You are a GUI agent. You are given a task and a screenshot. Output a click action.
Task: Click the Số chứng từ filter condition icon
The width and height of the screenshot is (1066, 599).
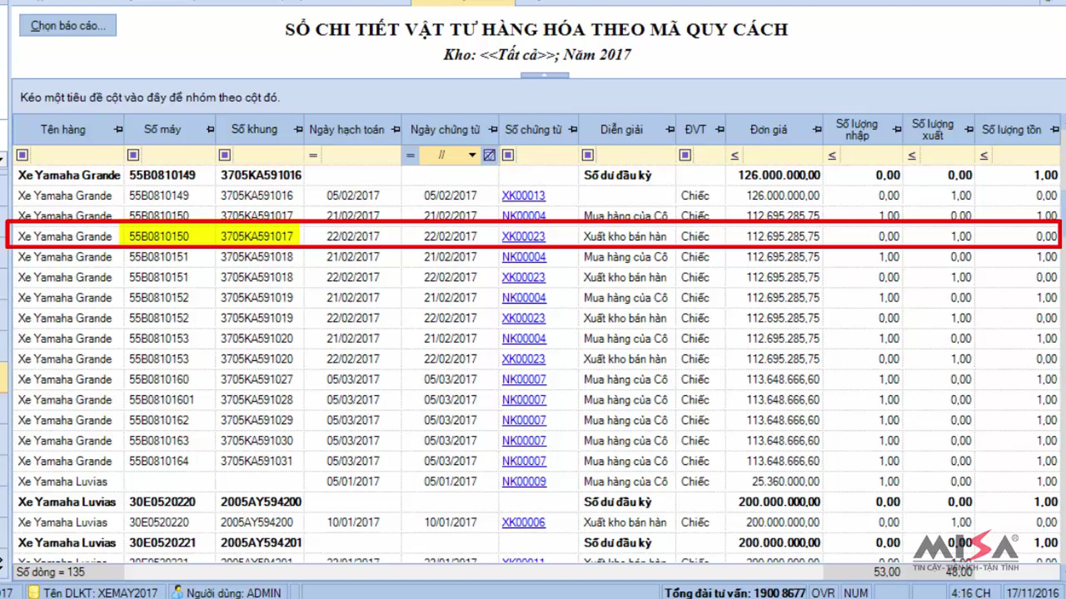(508, 155)
